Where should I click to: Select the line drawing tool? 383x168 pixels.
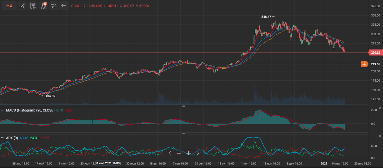22,6
